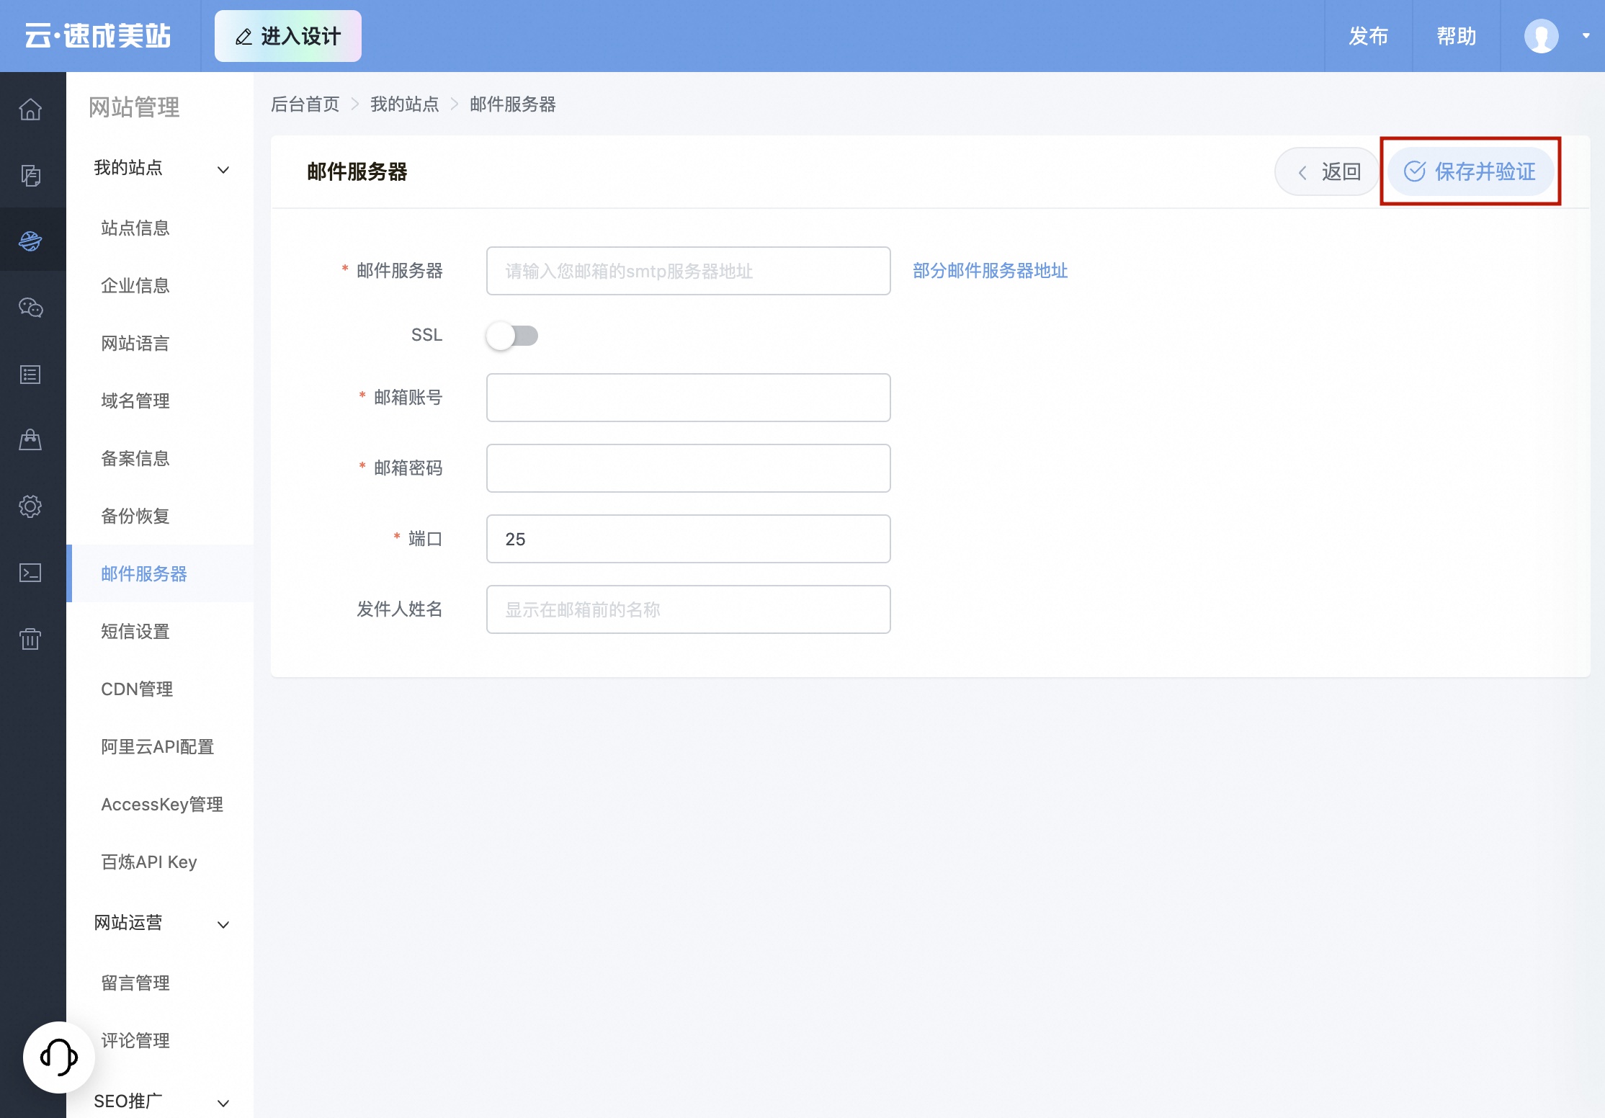Open the pages/documents icon in dark sidebar
Image resolution: width=1605 pixels, height=1118 pixels.
click(x=30, y=175)
